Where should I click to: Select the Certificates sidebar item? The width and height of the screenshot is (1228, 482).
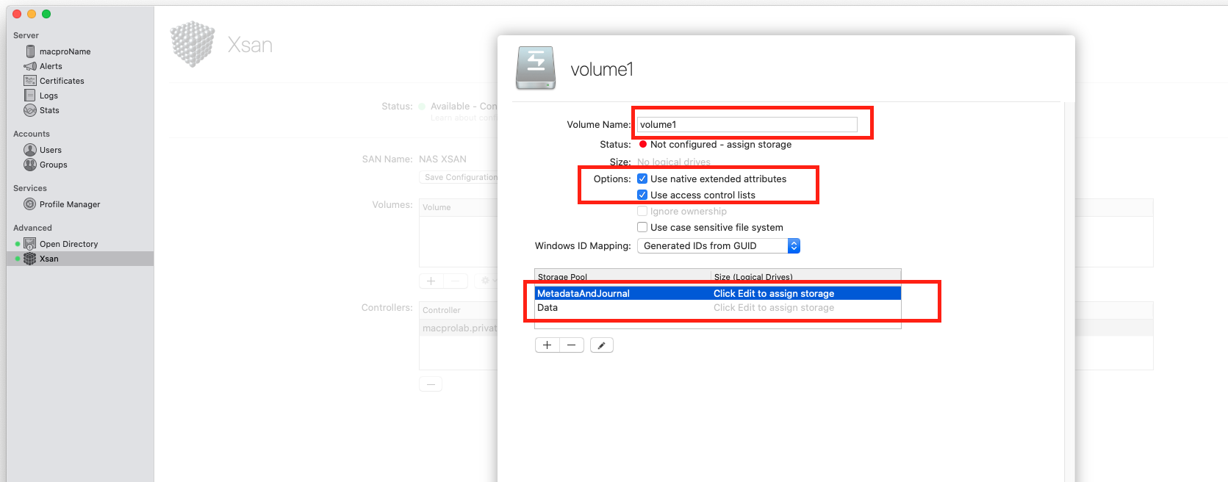click(x=62, y=81)
